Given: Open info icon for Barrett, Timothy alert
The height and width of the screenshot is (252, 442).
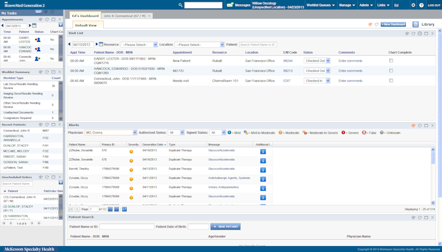Looking at the screenshot, I should pos(263,170).
